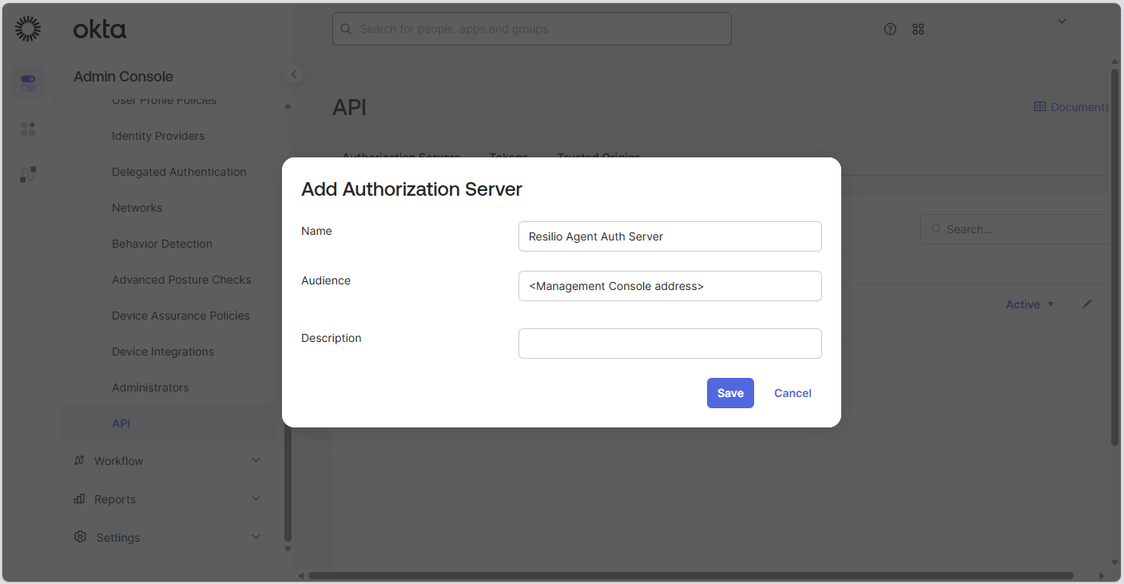Open Delegated Authentication in sidebar

pos(179,172)
